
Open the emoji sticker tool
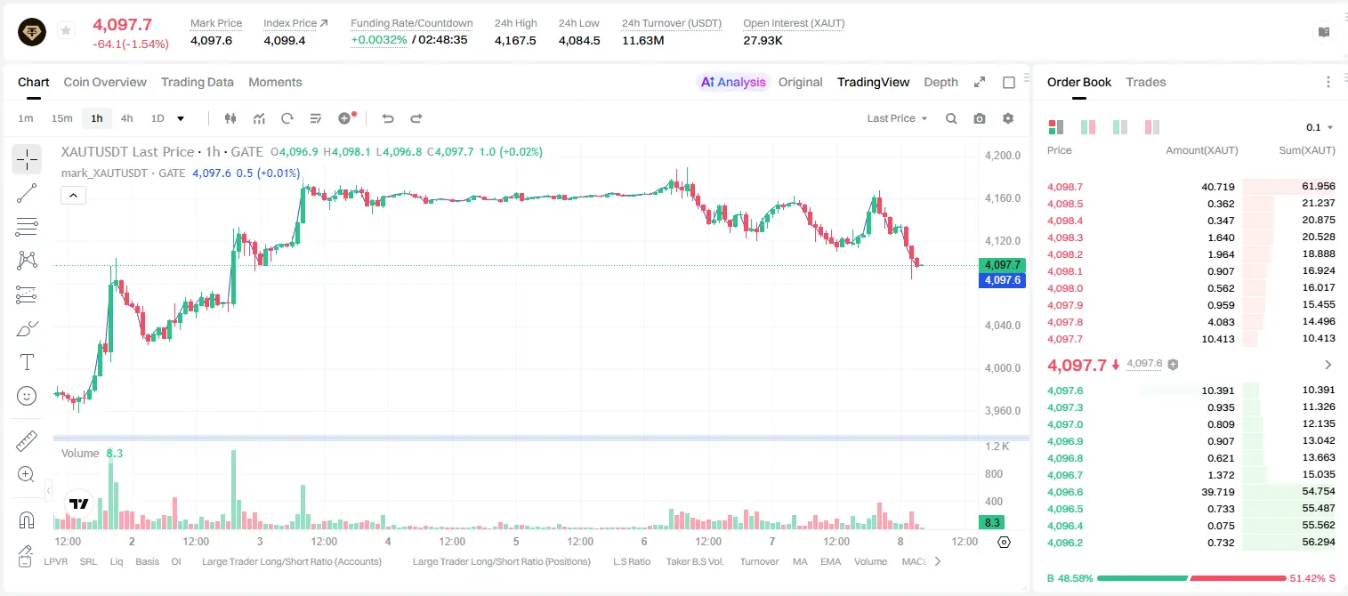27,396
